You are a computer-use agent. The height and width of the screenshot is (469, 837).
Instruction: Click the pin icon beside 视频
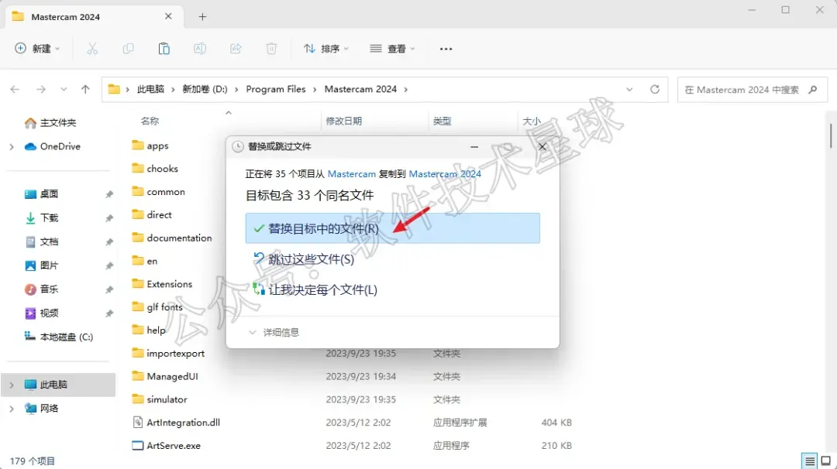pos(109,313)
